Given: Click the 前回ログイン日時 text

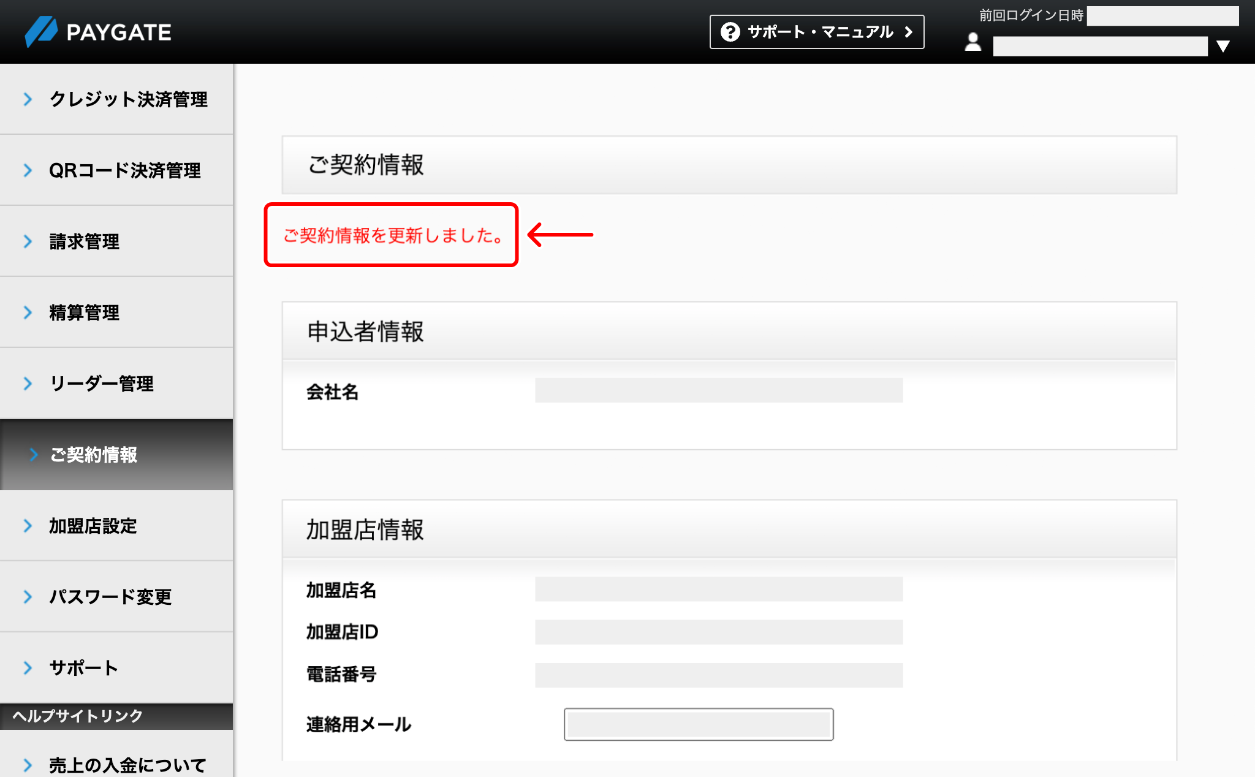Looking at the screenshot, I should click(1031, 15).
